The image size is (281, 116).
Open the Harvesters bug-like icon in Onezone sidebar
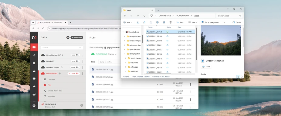[x=34, y=87]
